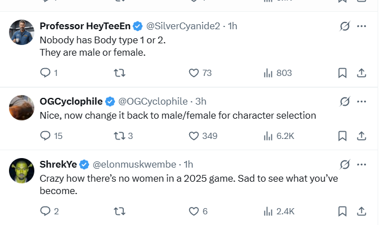View analytics for ShrekYe's 2.4K views

[268, 211]
